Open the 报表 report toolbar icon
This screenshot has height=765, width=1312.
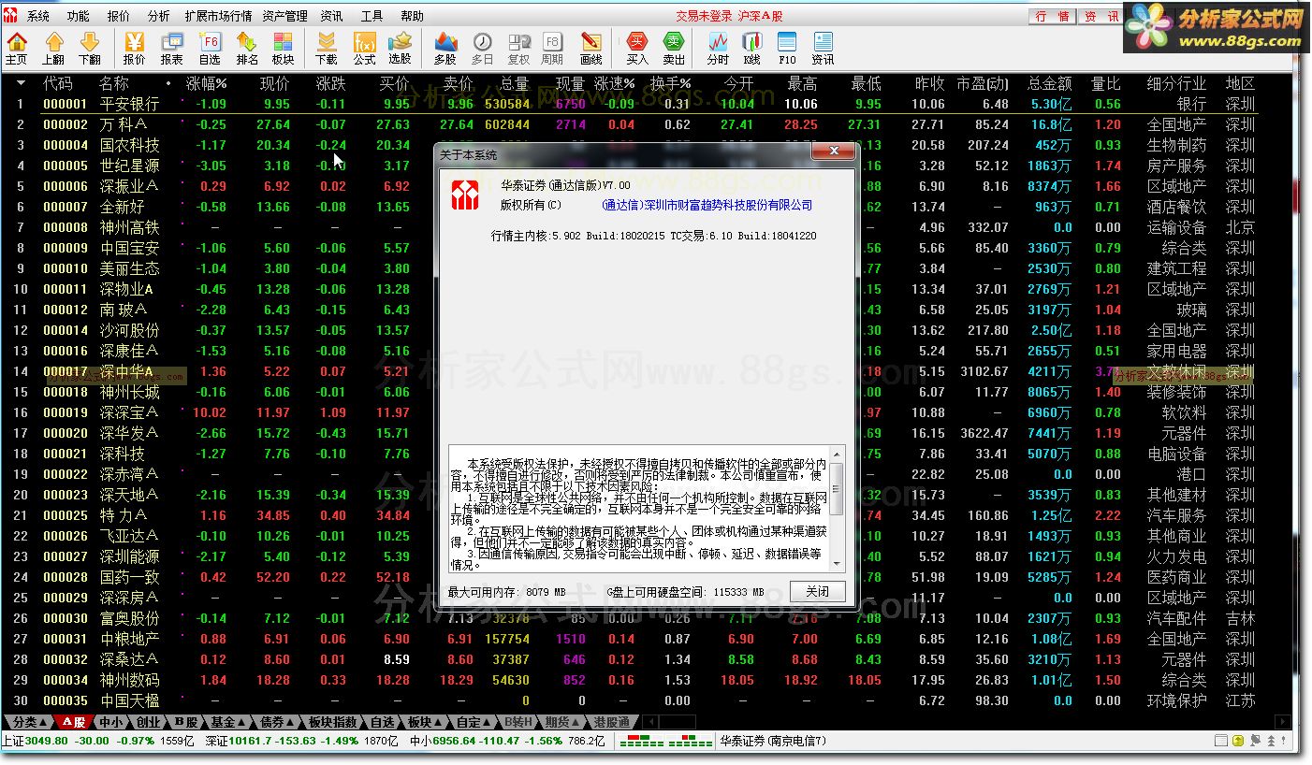(x=171, y=49)
